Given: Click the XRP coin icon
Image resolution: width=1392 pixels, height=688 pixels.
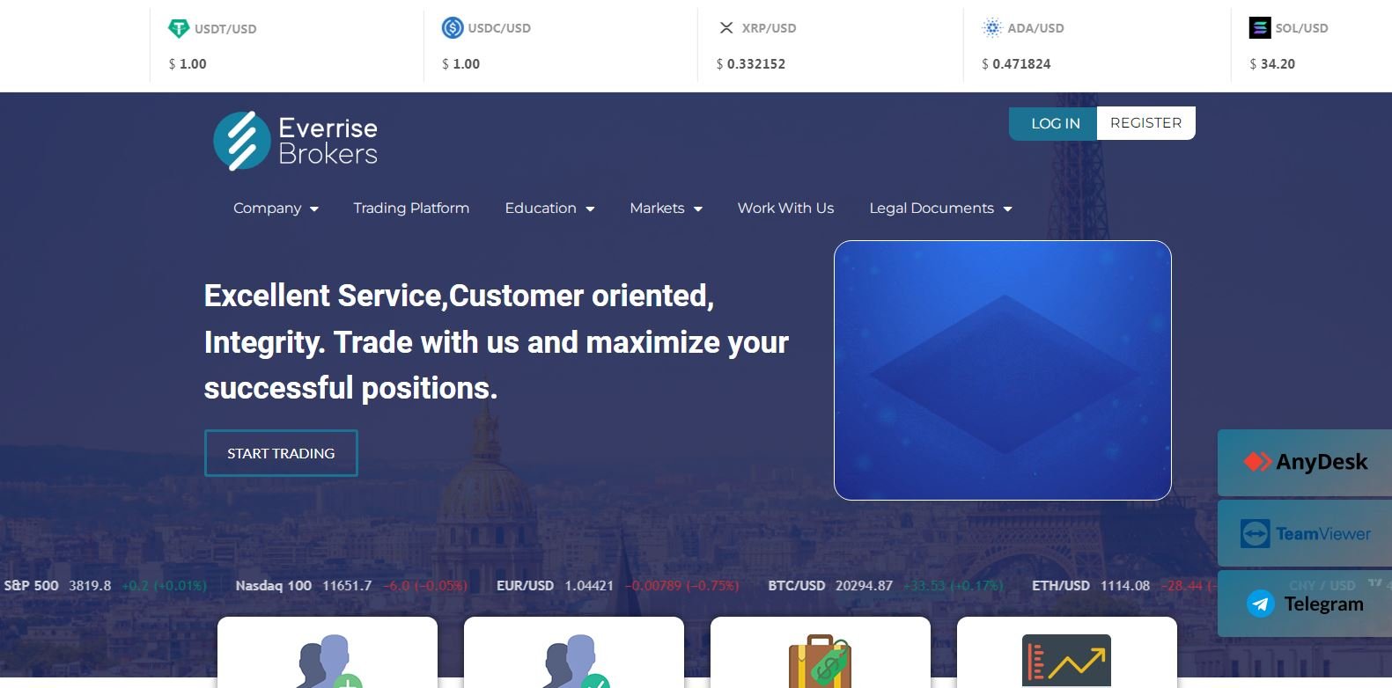Looking at the screenshot, I should pyautogui.click(x=726, y=27).
